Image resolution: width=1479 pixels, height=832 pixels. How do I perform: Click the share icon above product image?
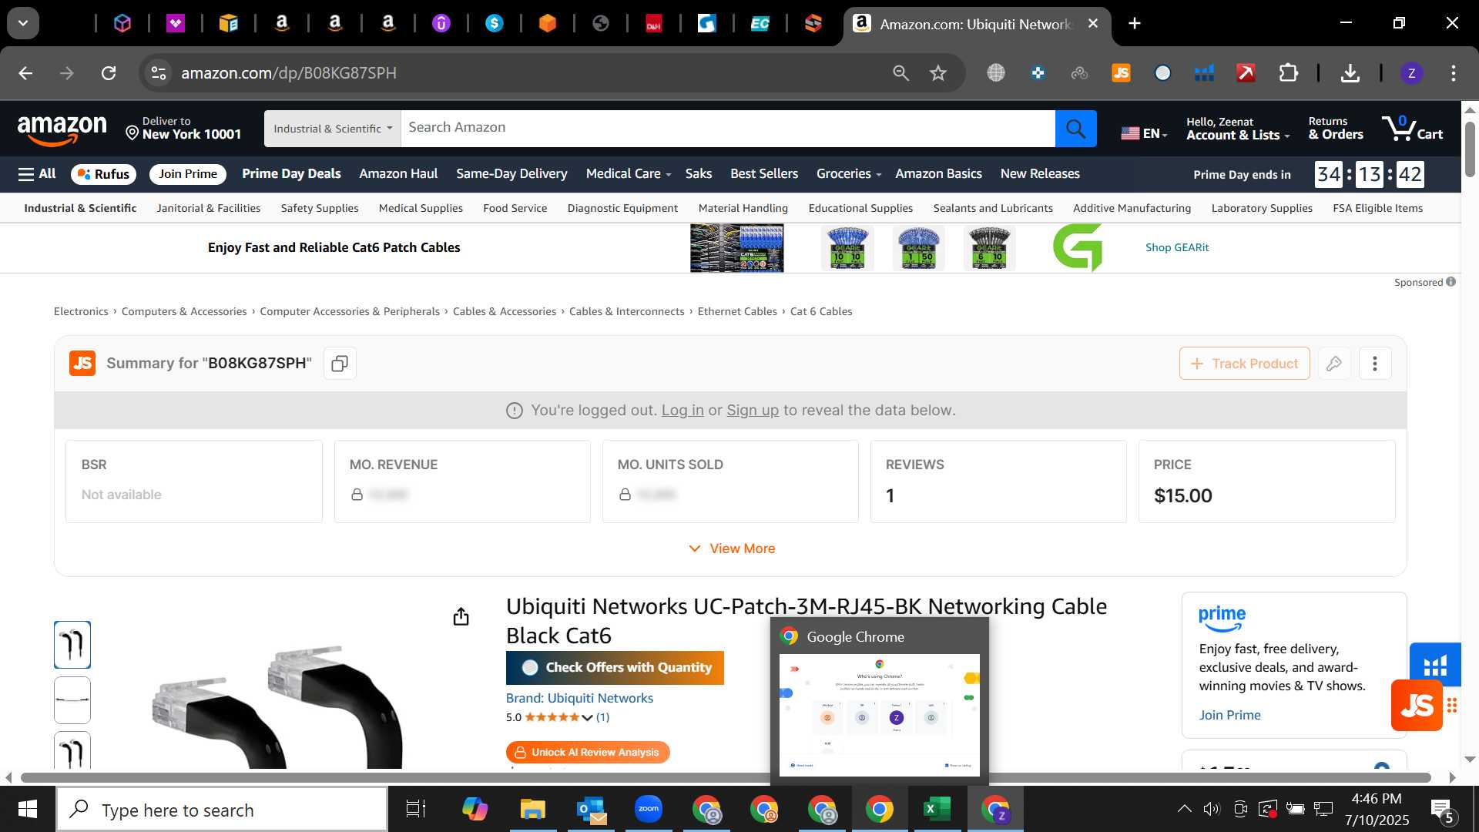tap(461, 616)
